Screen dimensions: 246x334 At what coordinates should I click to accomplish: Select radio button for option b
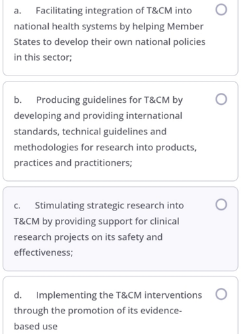tap(221, 99)
